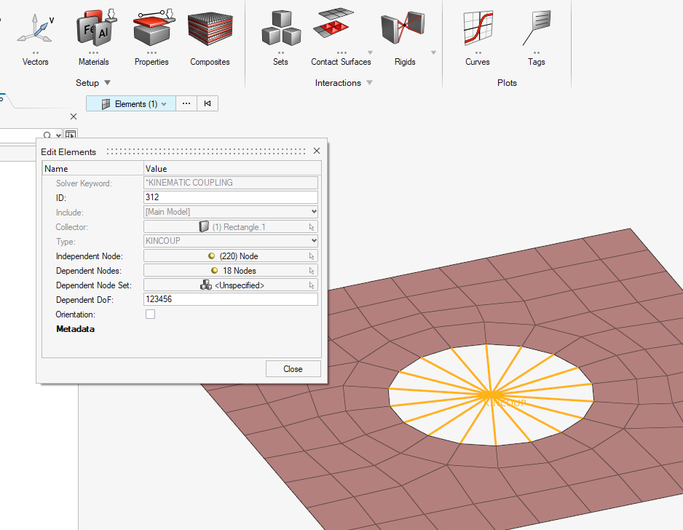
Task: Click the Dependent Nodes picker arrow icon
Action: tap(312, 271)
